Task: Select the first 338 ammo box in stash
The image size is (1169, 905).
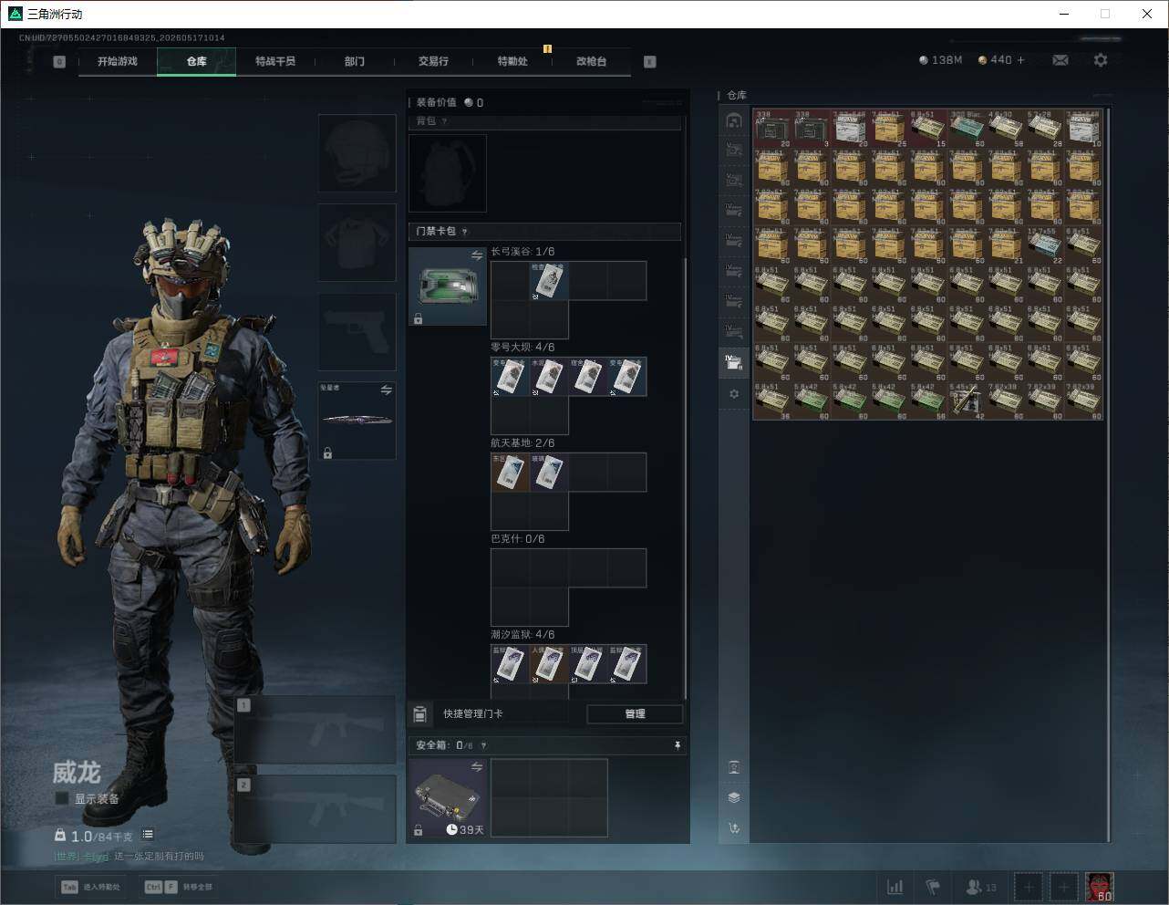Action: tap(773, 128)
